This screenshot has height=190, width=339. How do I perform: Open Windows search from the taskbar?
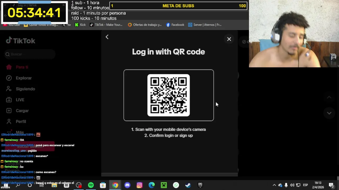(18, 185)
